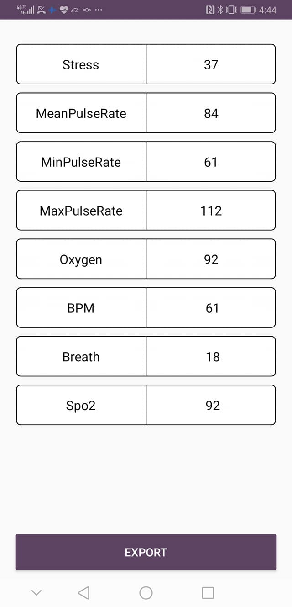Screen dimensions: 292x607
Task: Tap the Breath value 18
Action: [211, 357]
